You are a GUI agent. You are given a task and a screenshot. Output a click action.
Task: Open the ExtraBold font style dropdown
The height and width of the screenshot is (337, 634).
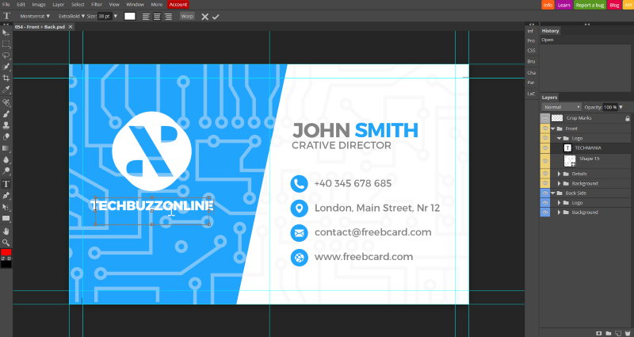(71, 17)
